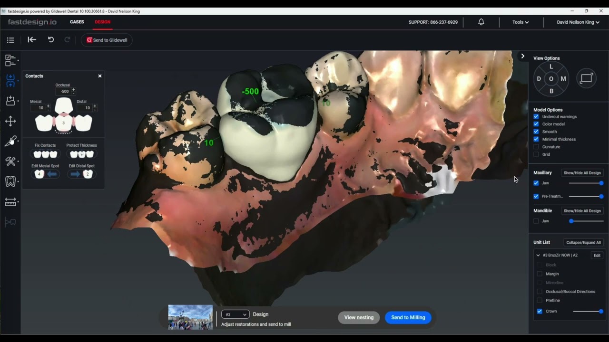The height and width of the screenshot is (342, 609).
Task: Click Send to Glidewell button
Action: [107, 40]
